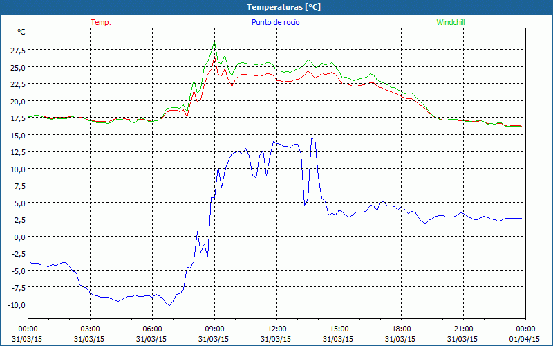Screen dimensions: 553x346
Task: Click the '-10,0' y-axis value
Action: 17,304
